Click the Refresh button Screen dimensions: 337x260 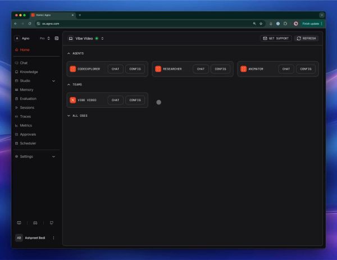click(306, 38)
